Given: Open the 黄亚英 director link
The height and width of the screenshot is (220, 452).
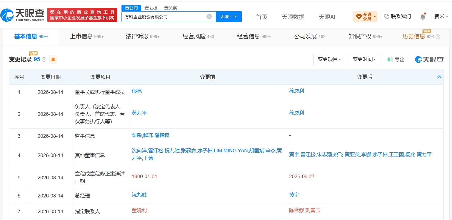Looking at the screenshot, I should point(352,155).
